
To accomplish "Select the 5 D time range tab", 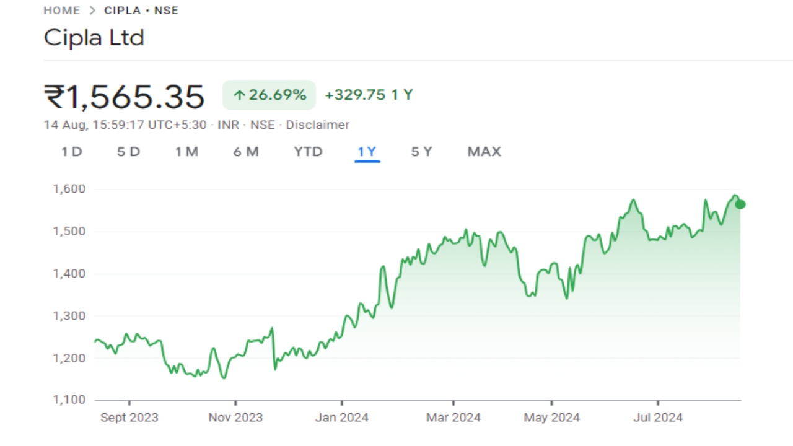I will [x=129, y=152].
